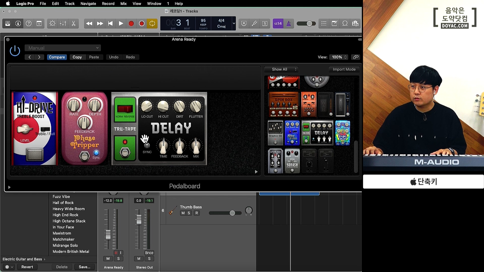
Task: Open the LCD display mode dropdown arrow
Action: (234, 23)
